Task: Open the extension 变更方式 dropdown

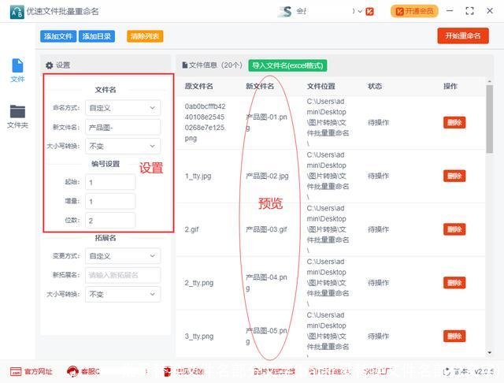Action: coord(123,256)
